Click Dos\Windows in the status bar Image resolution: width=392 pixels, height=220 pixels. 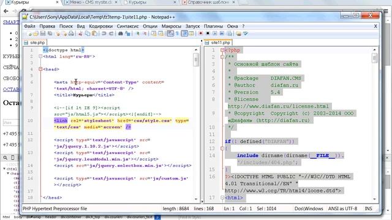click(x=309, y=208)
